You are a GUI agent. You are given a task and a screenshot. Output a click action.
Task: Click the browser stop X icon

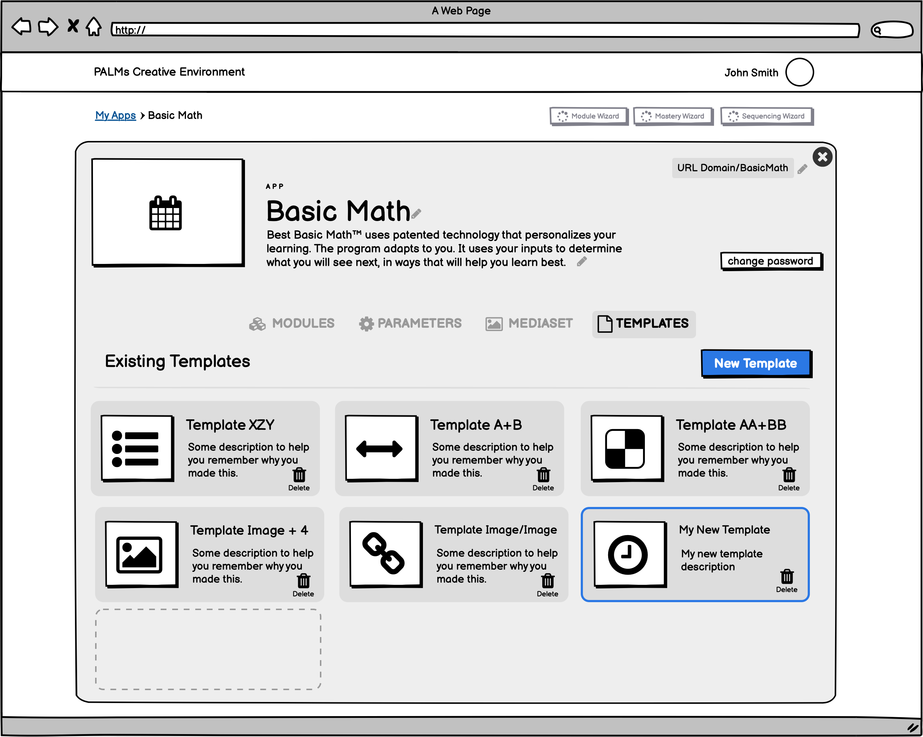pos(73,26)
